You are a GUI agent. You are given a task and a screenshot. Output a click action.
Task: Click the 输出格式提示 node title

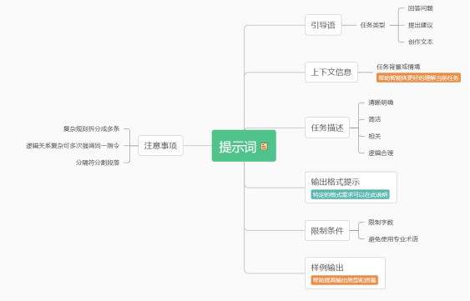point(336,182)
